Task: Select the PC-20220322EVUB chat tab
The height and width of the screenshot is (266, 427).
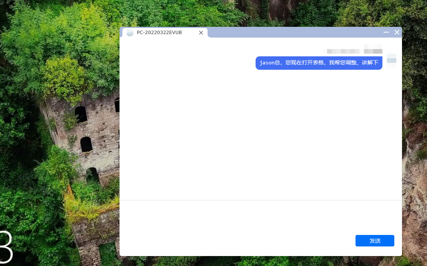Action: click(x=165, y=33)
